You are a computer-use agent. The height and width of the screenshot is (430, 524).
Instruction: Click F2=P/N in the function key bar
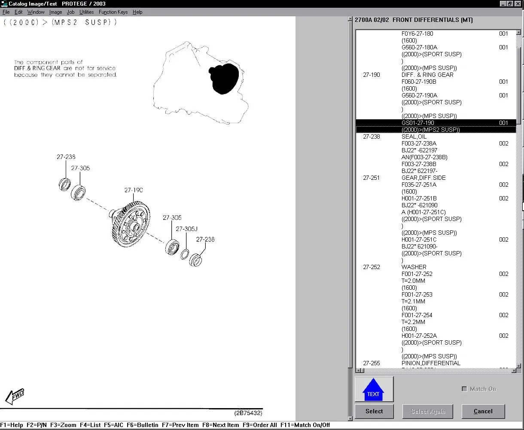(37, 425)
